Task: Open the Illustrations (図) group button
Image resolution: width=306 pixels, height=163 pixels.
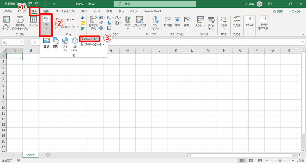Action: pos(46,25)
